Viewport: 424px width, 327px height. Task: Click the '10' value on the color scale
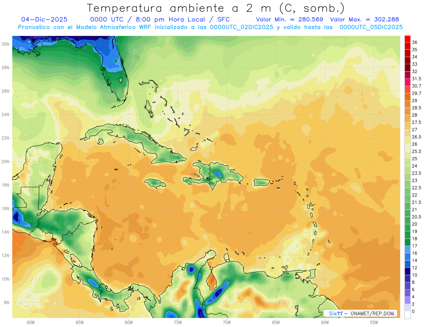(415, 275)
